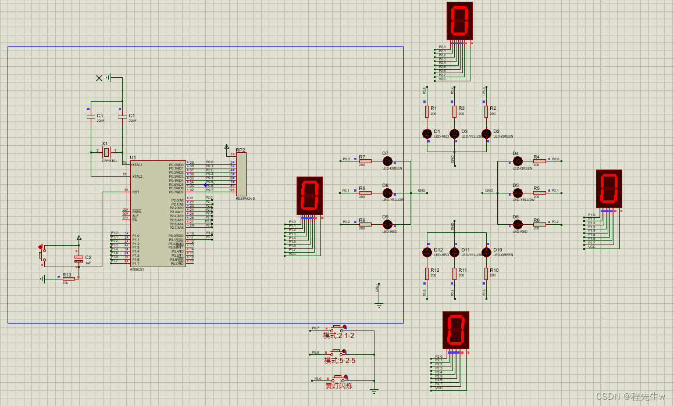
Task: Click the ground symbol left of resistor R13
Action: 43,279
